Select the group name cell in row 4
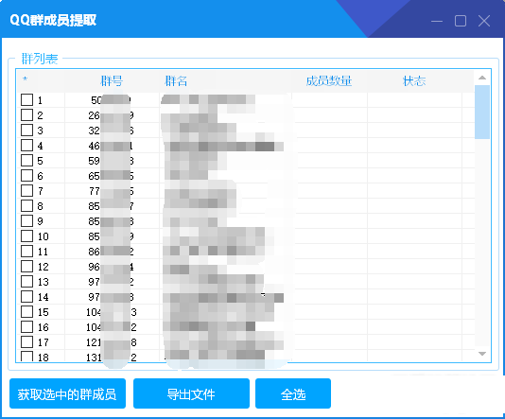The image size is (505, 419). click(225, 146)
